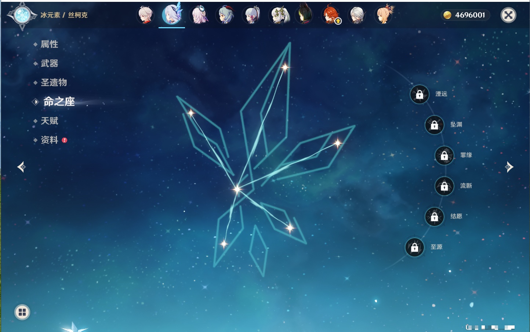Switch to the dark green-haired character avatar
The width and height of the screenshot is (530, 332).
[x=304, y=15]
